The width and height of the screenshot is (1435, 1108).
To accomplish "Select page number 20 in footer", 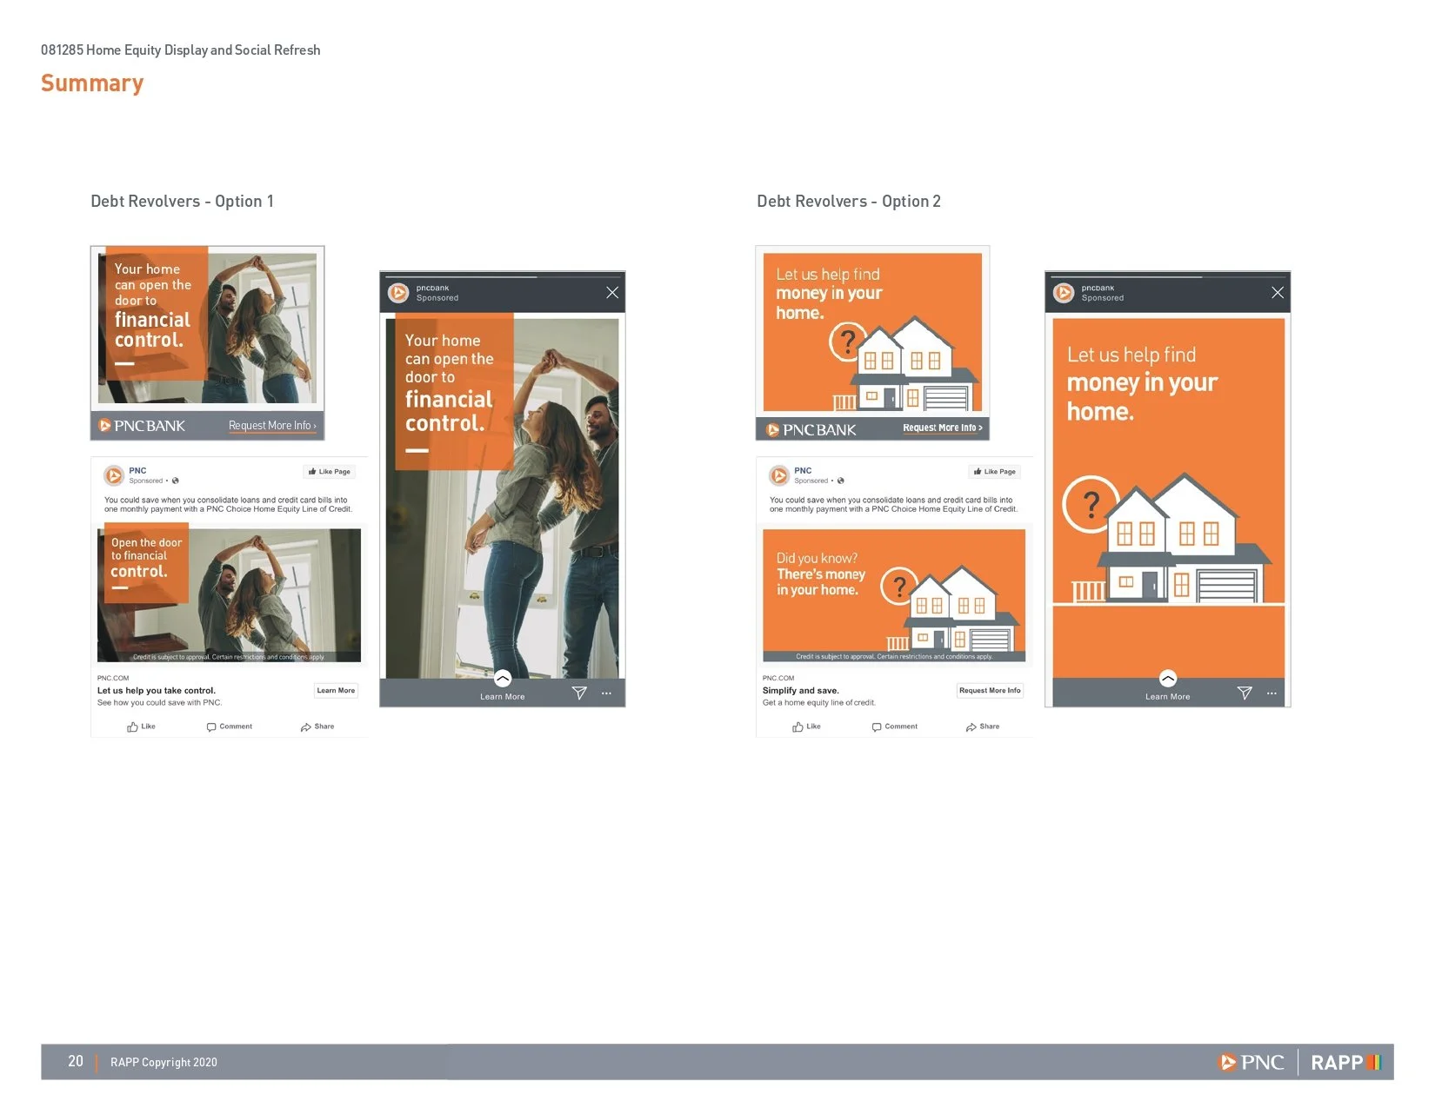I will (x=76, y=1061).
